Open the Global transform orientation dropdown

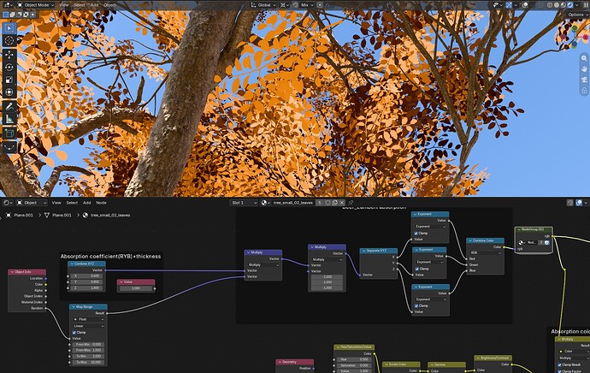pyautogui.click(x=263, y=5)
